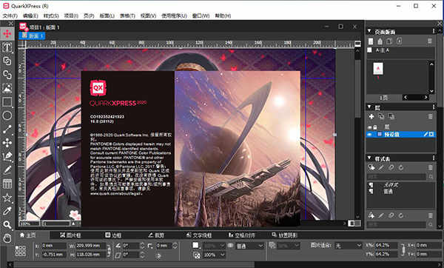Toggle visibility eye of the top layer
Image resolution: width=444 pixels, height=268 pixels.
pos(369,127)
